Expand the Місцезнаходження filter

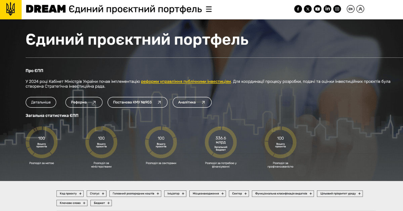(x=208, y=194)
